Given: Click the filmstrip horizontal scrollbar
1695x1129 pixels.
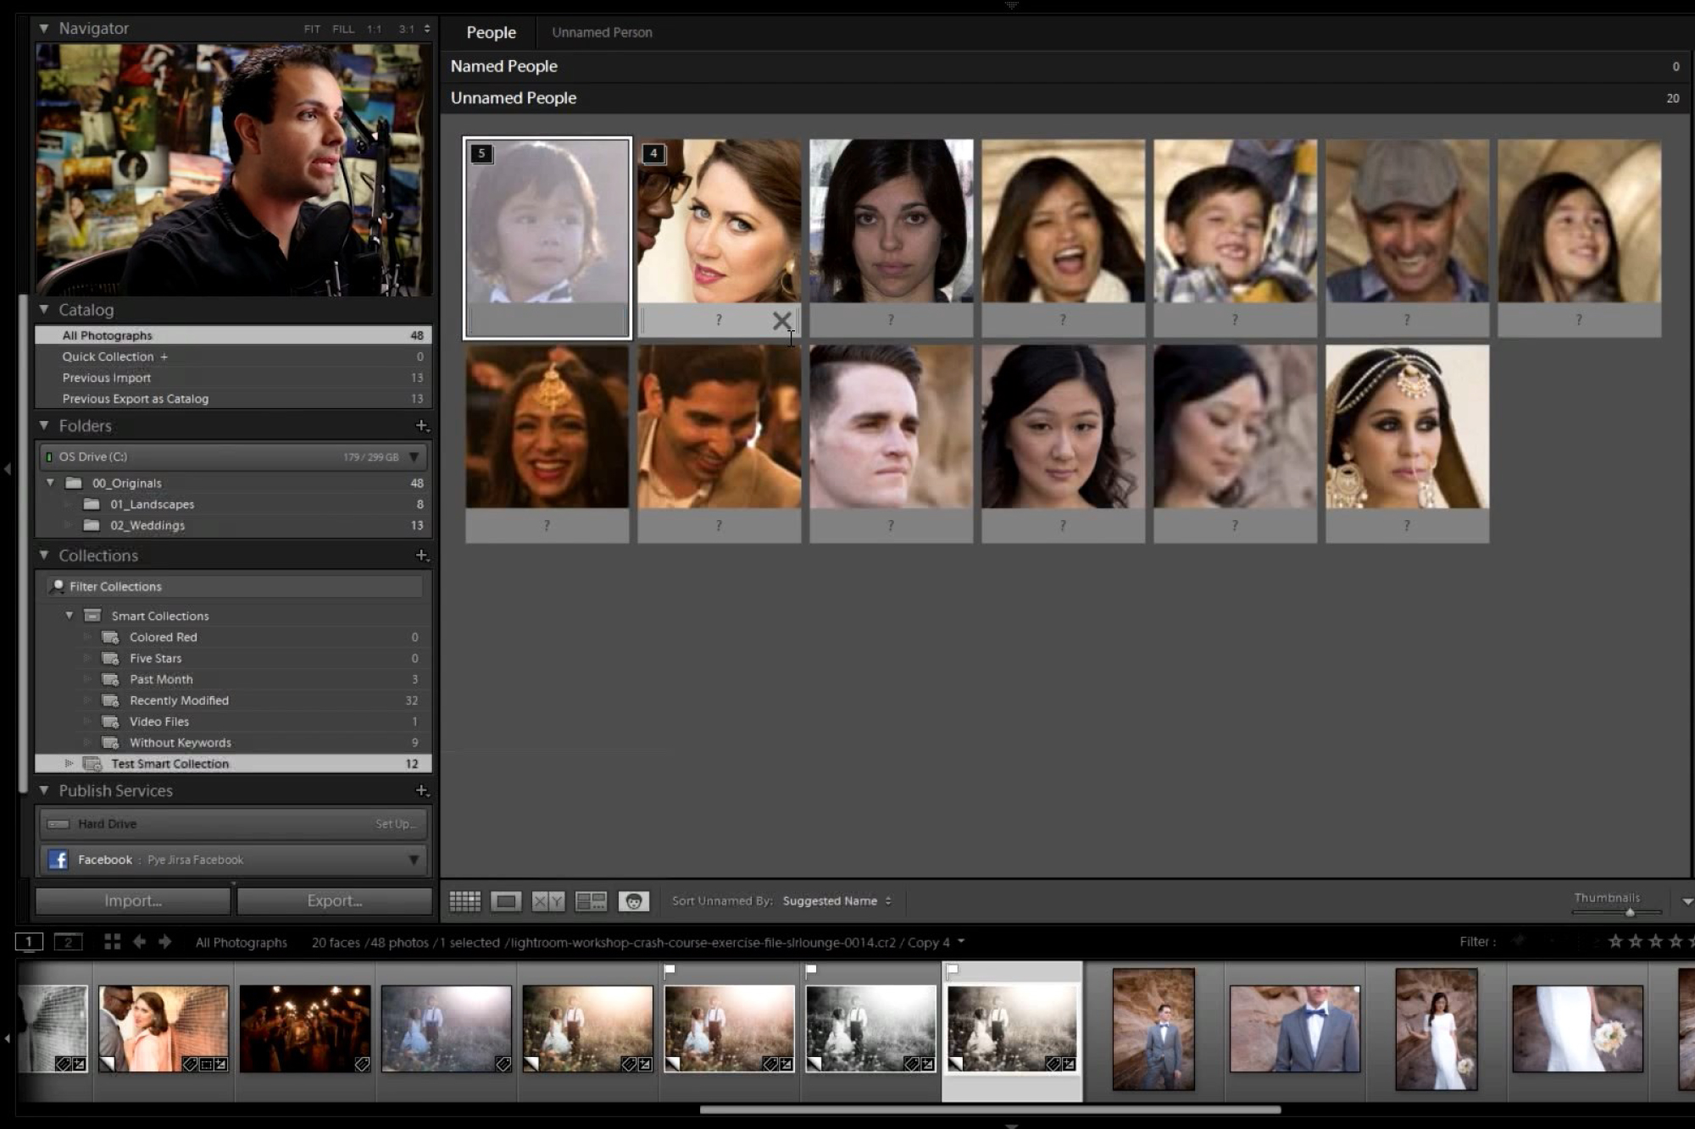Looking at the screenshot, I should point(990,1110).
